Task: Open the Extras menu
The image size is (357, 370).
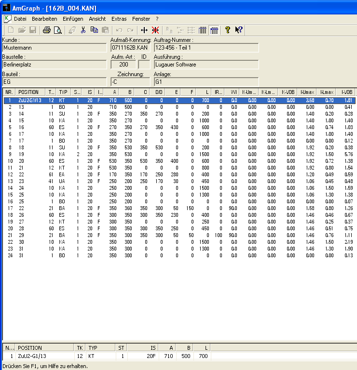Action: 119,19
